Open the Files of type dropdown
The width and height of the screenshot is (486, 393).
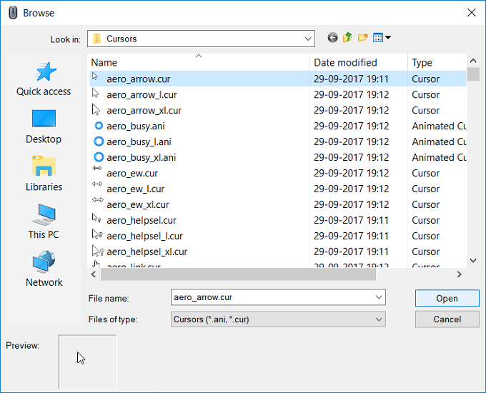pos(278,319)
